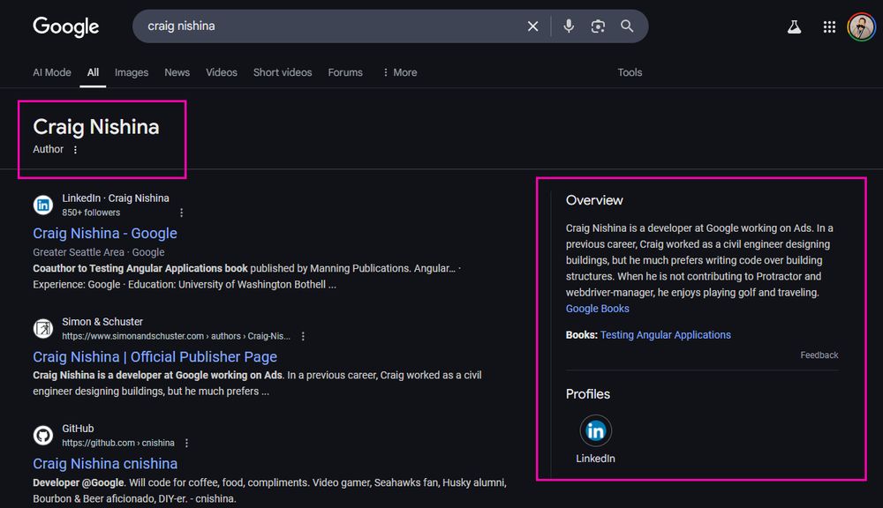
Task: Click the Overview heading
Action: 594,201
